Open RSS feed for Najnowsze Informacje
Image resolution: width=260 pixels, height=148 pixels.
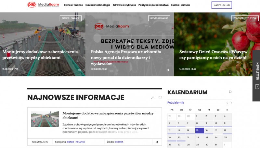[x=153, y=97]
